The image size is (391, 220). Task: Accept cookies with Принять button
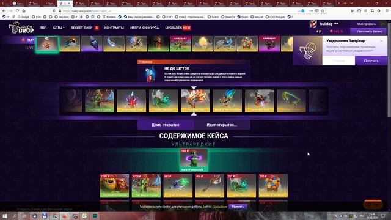pyautogui.click(x=238, y=207)
